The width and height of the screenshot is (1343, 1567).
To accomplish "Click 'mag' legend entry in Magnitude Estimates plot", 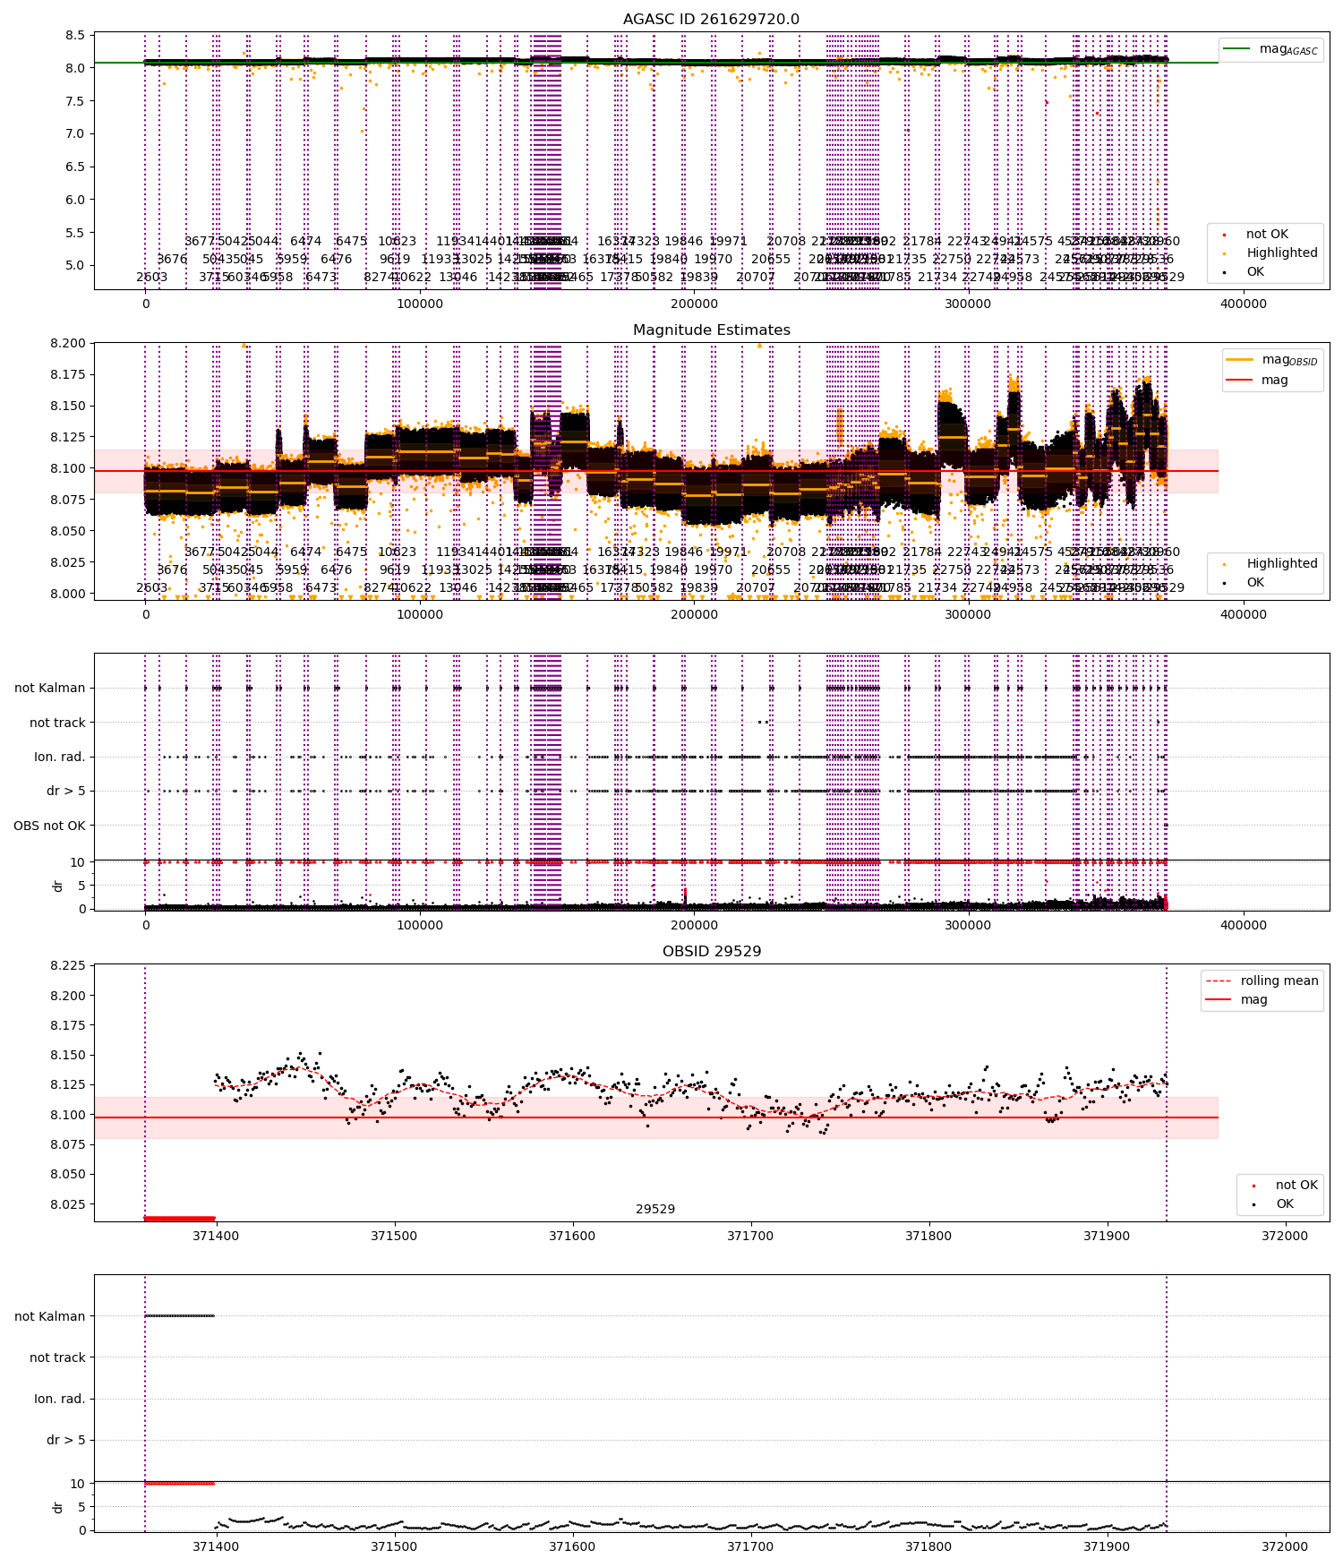I will click(x=1258, y=380).
